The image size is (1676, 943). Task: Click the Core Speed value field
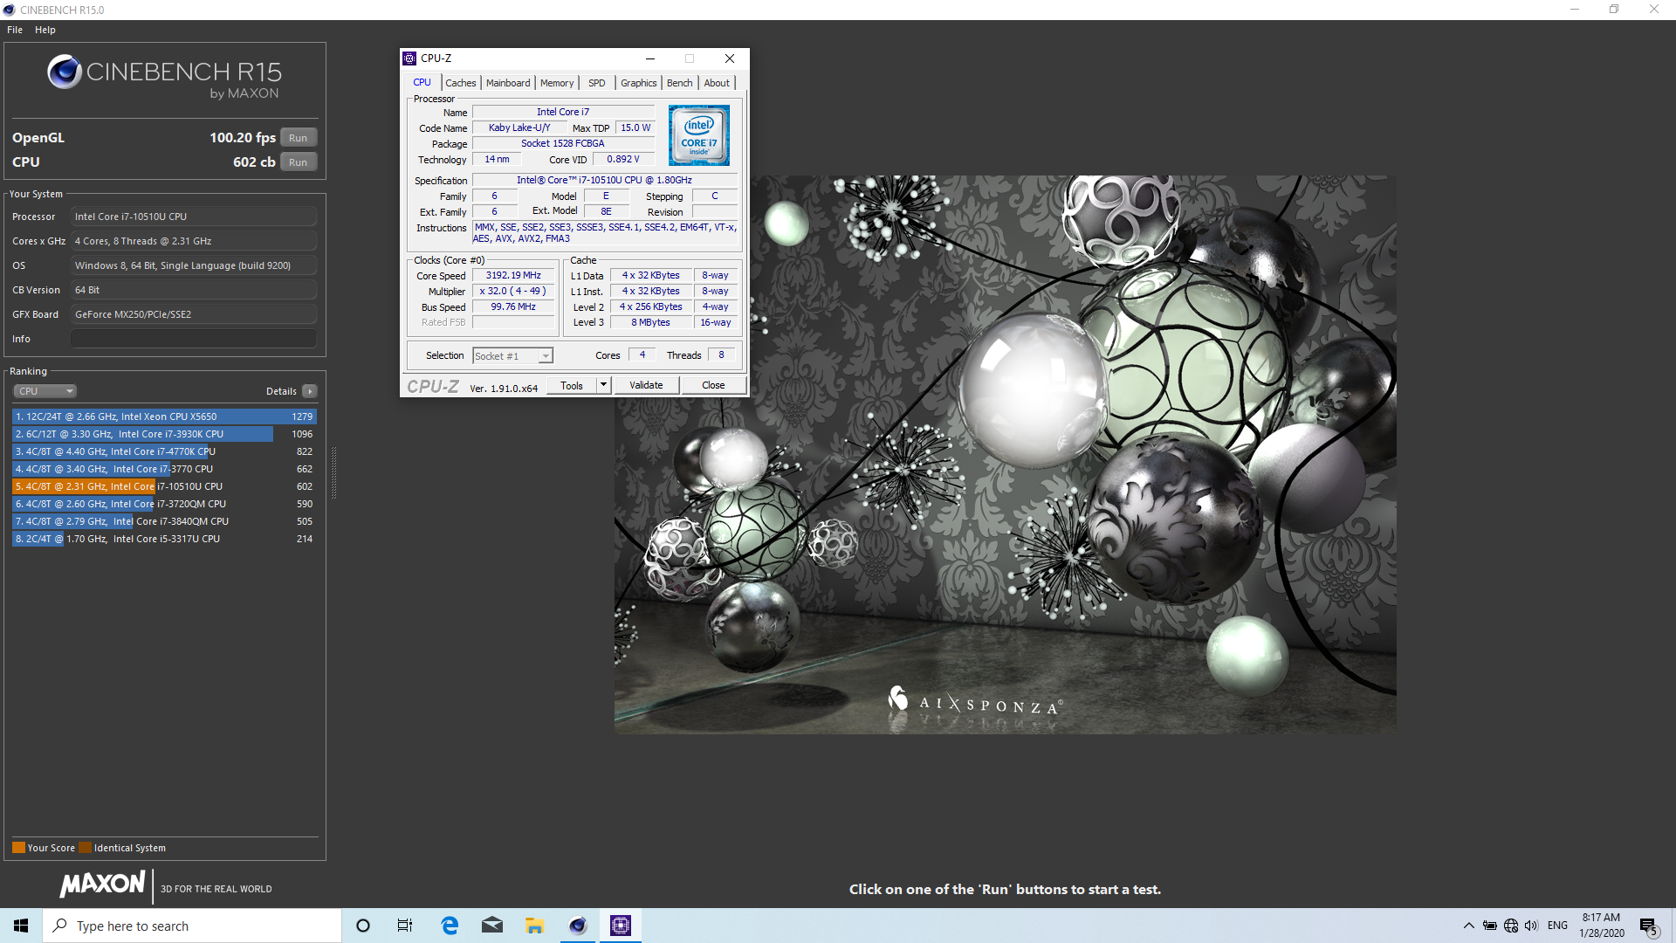click(x=513, y=275)
